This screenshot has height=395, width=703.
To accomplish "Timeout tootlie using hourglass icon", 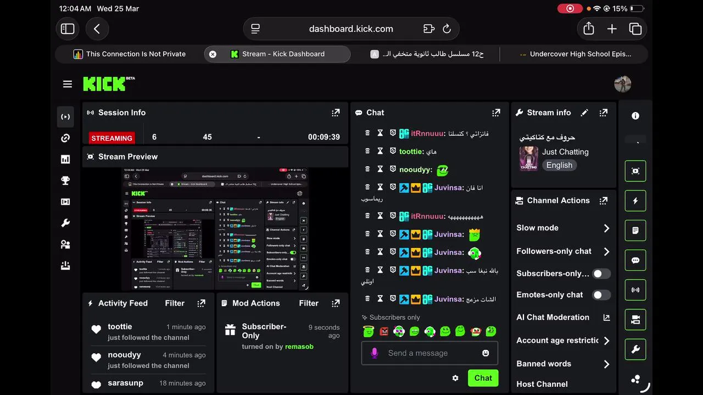I will [x=380, y=151].
